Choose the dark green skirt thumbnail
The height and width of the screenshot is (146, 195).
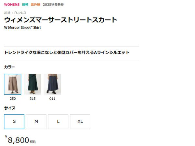(32, 84)
